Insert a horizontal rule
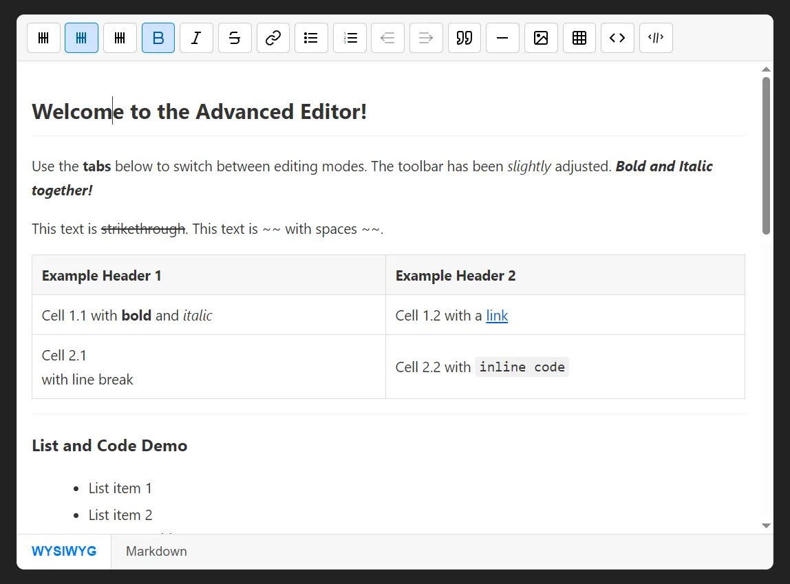 pyautogui.click(x=502, y=38)
